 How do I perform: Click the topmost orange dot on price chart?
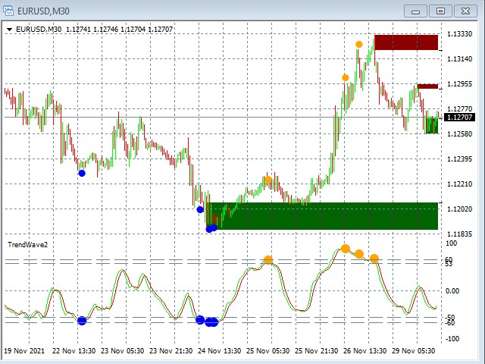click(x=359, y=44)
